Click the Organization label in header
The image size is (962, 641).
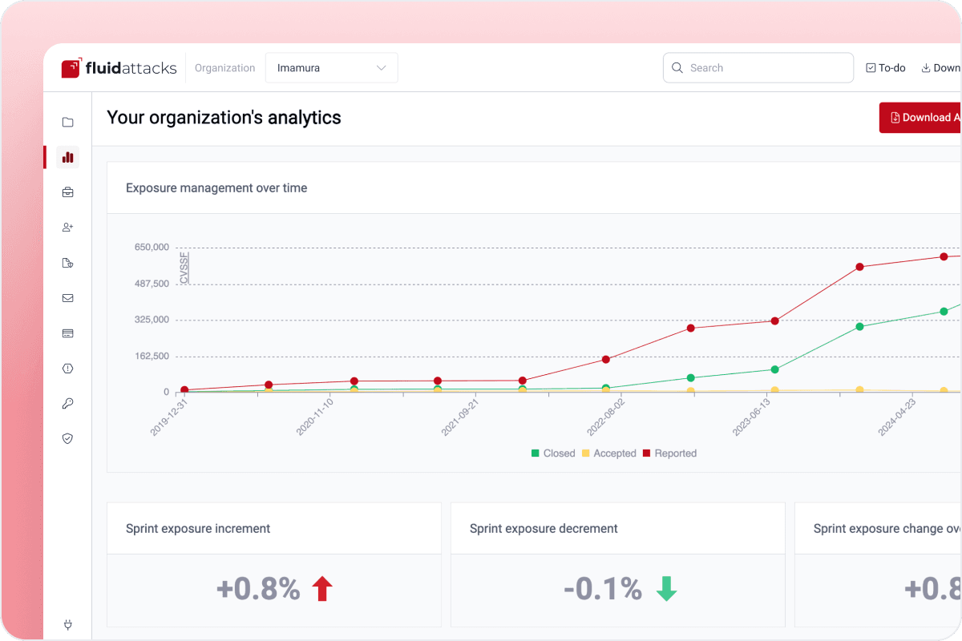[x=224, y=68]
